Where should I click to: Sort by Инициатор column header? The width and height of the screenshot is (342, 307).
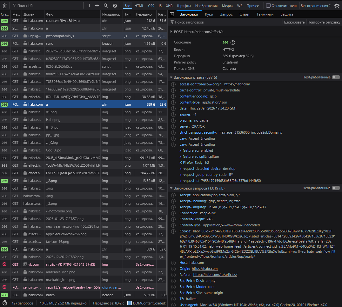pos(111,14)
